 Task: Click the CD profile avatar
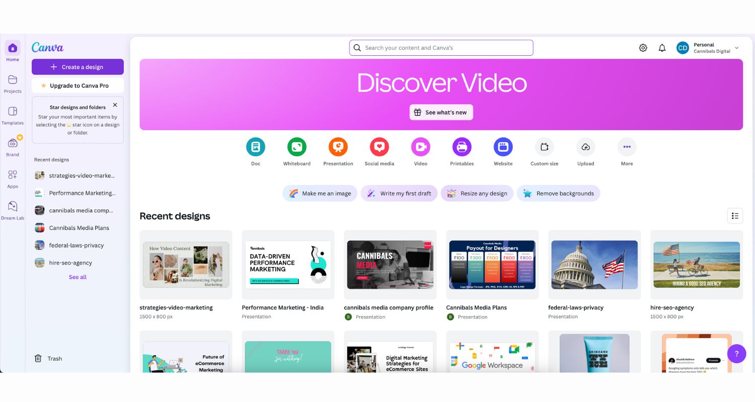(x=683, y=48)
